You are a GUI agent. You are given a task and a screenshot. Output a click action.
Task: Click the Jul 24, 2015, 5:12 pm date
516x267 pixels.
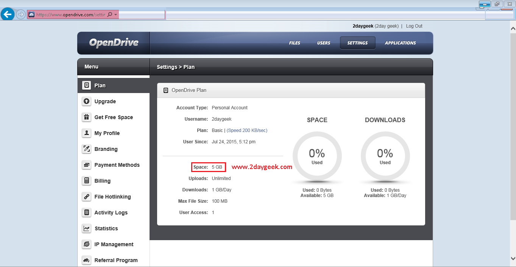[234, 142]
